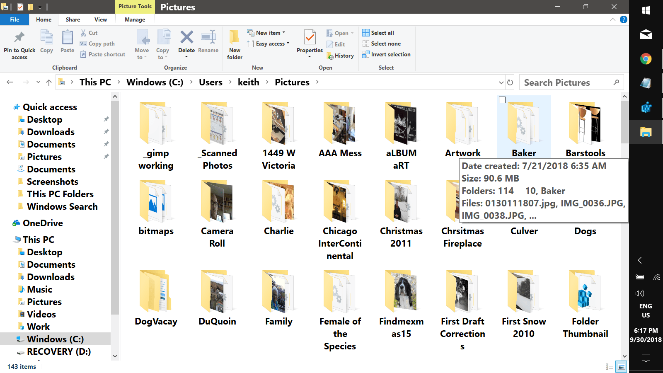663x373 pixels.
Task: Open Chrome from the taskbar
Action: (x=646, y=59)
